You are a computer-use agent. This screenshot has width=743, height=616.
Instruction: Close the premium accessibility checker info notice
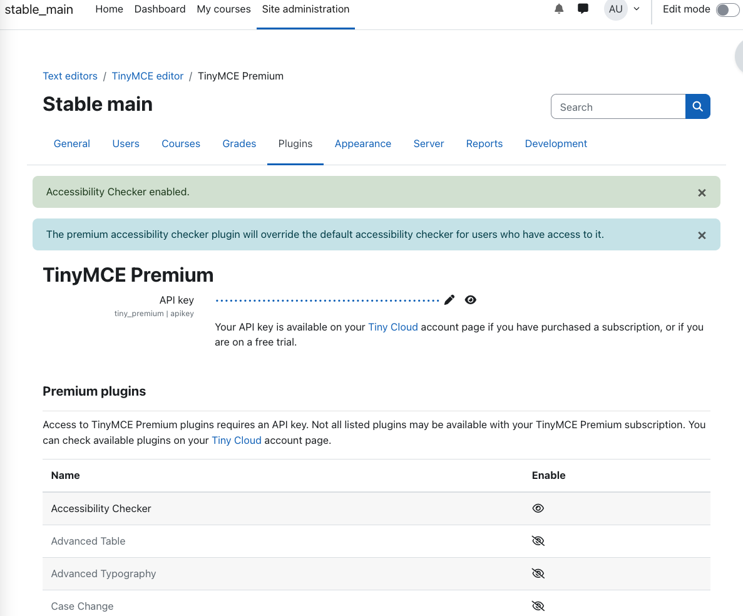tap(702, 235)
